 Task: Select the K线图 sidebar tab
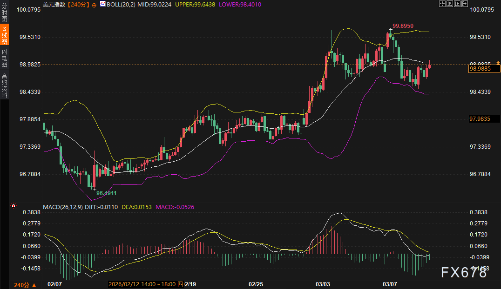pos(4,35)
